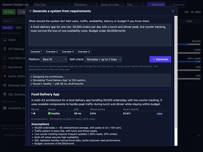
Task: Close the Generate a system dialog
Action: 173,11
